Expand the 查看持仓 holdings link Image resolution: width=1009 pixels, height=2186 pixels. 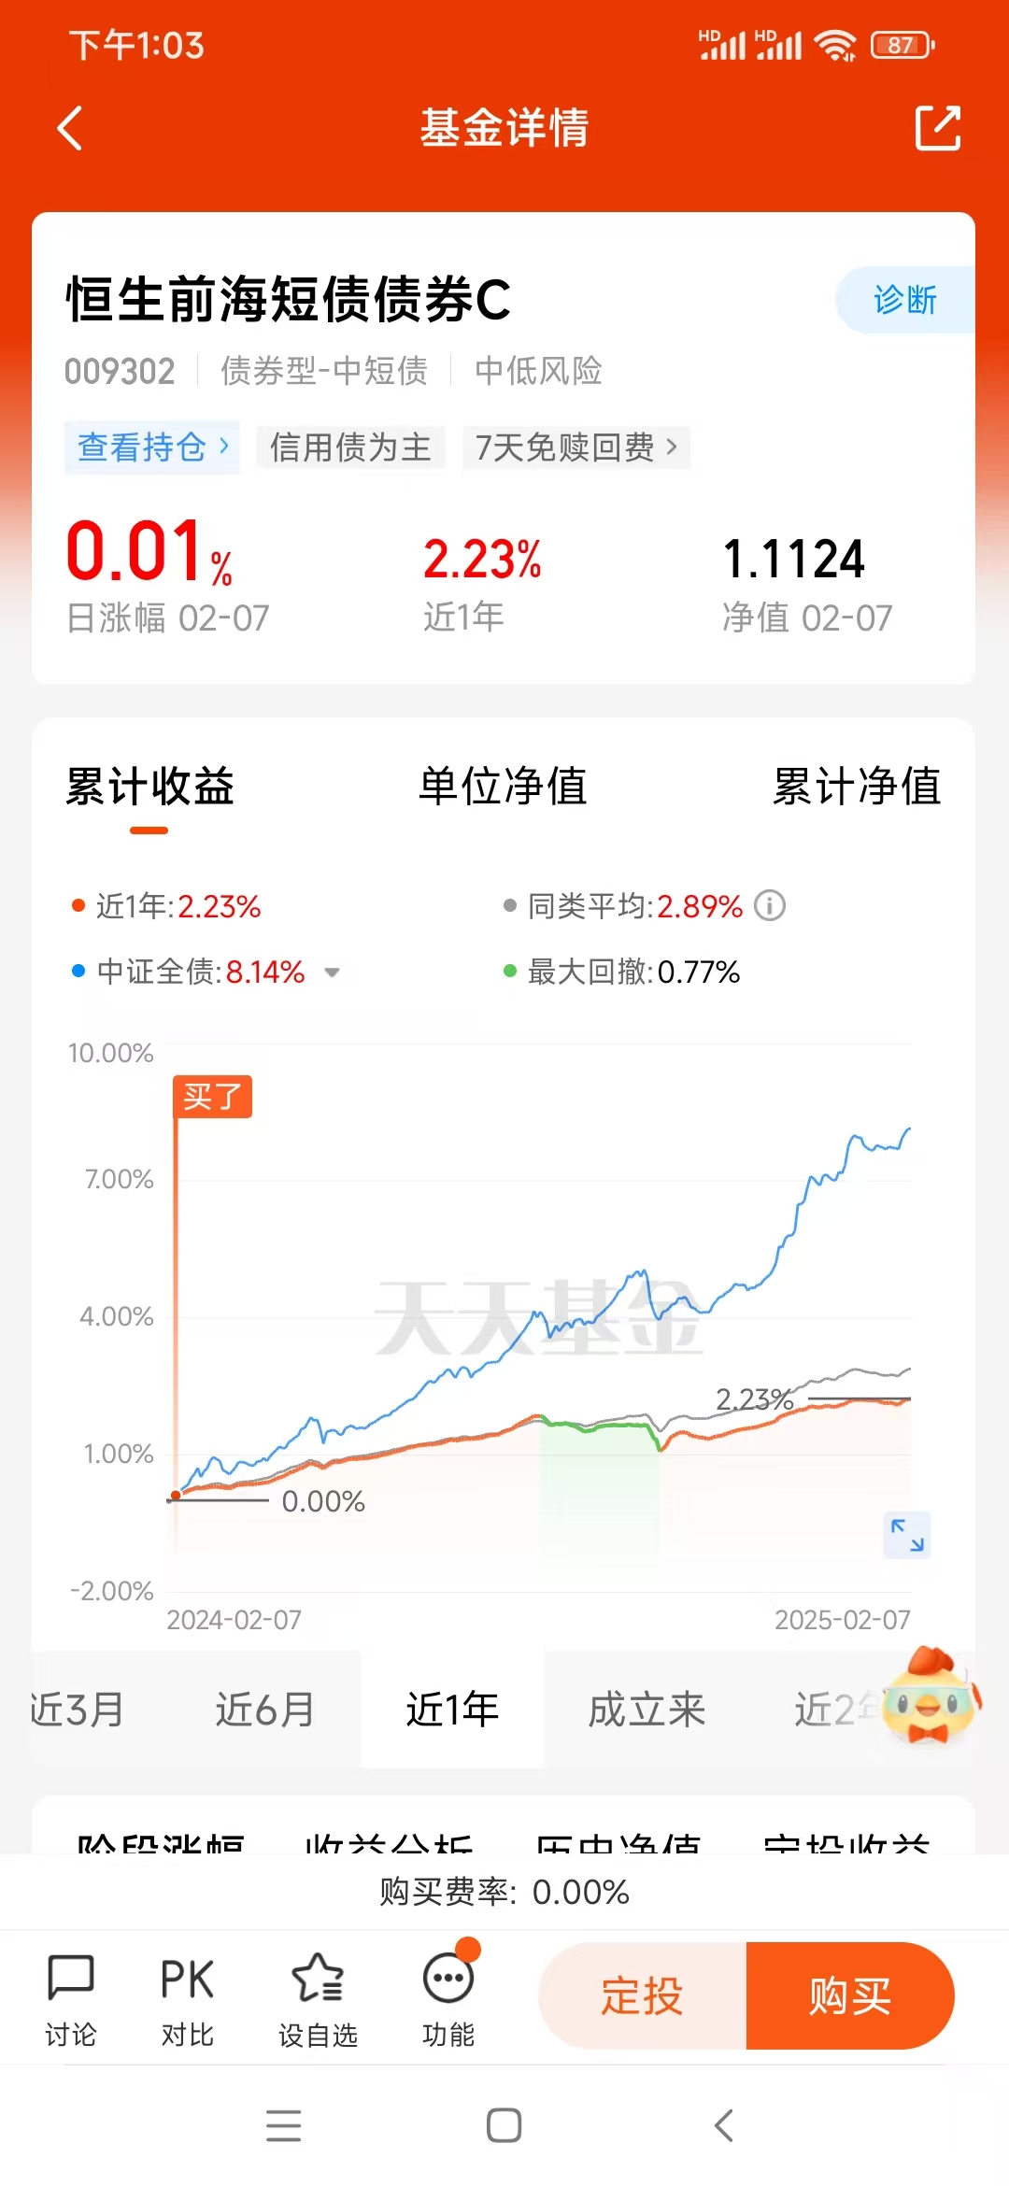(152, 447)
